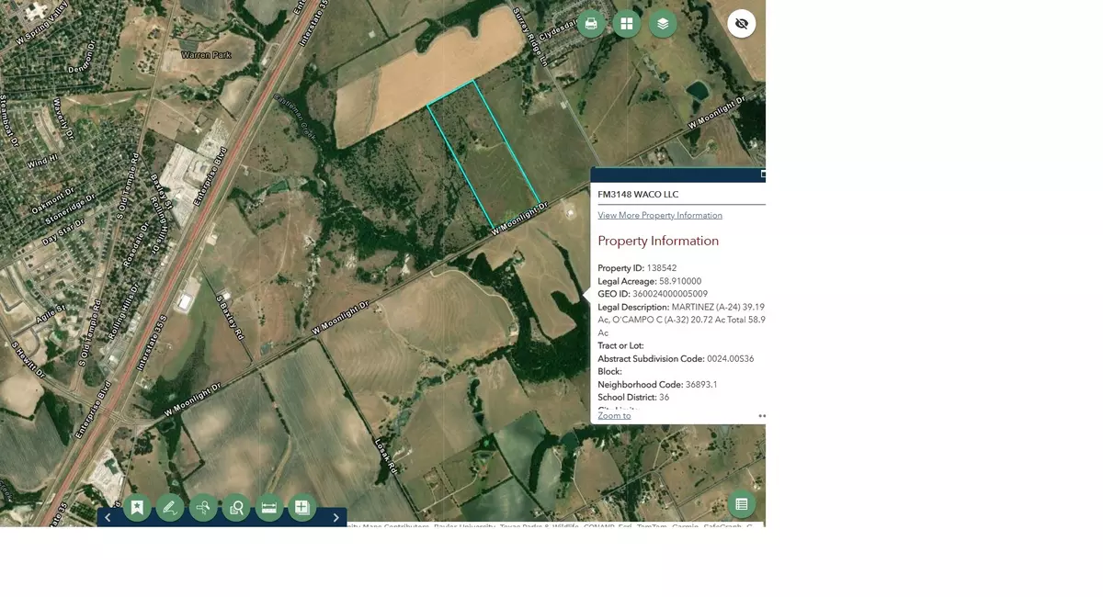Click the Warren Park map label
1103x597 pixels.
(206, 55)
